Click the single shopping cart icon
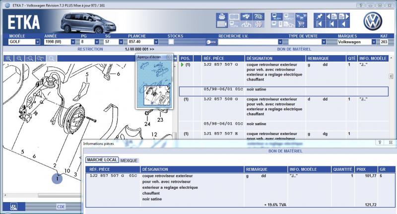 pyautogui.click(x=301, y=24)
